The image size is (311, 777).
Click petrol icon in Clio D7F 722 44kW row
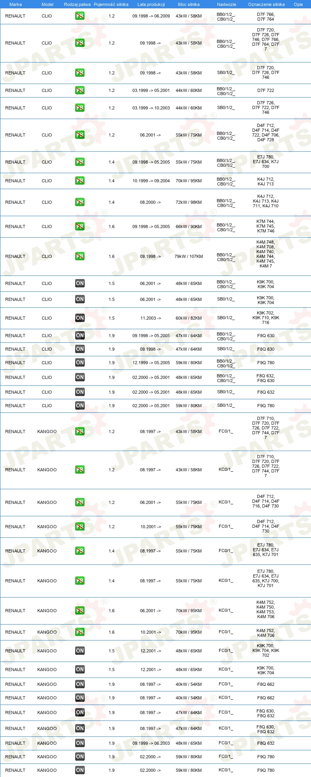coord(80,91)
